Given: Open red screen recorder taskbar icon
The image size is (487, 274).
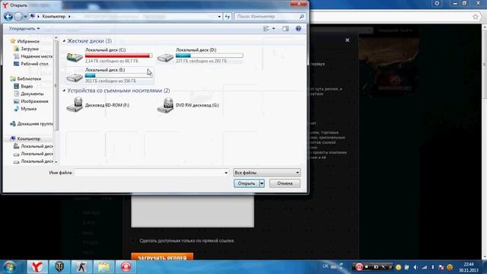Looking at the screenshot, I should coord(126,267).
